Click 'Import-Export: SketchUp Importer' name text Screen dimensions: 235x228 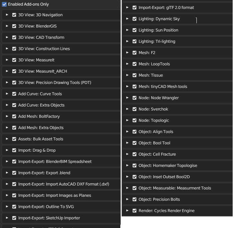coord(49,218)
